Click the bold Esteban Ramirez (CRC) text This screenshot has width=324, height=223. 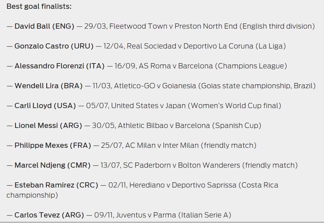56,185
